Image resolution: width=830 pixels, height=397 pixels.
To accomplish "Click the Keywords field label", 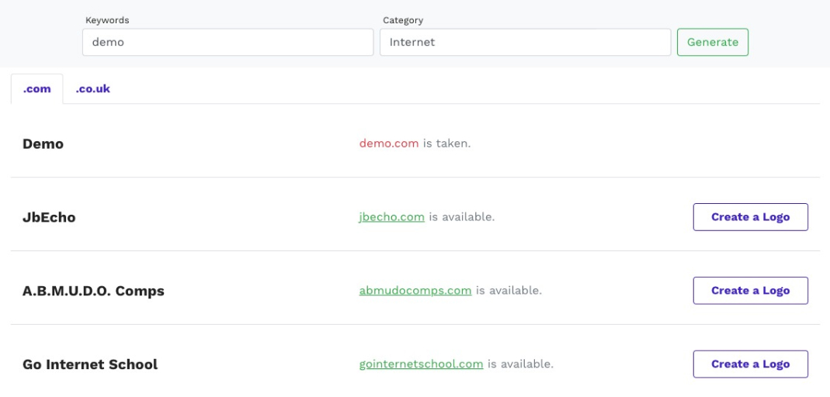I will [x=107, y=20].
